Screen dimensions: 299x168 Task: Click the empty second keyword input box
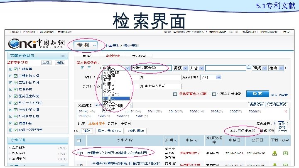pyautogui.click(x=226, y=68)
